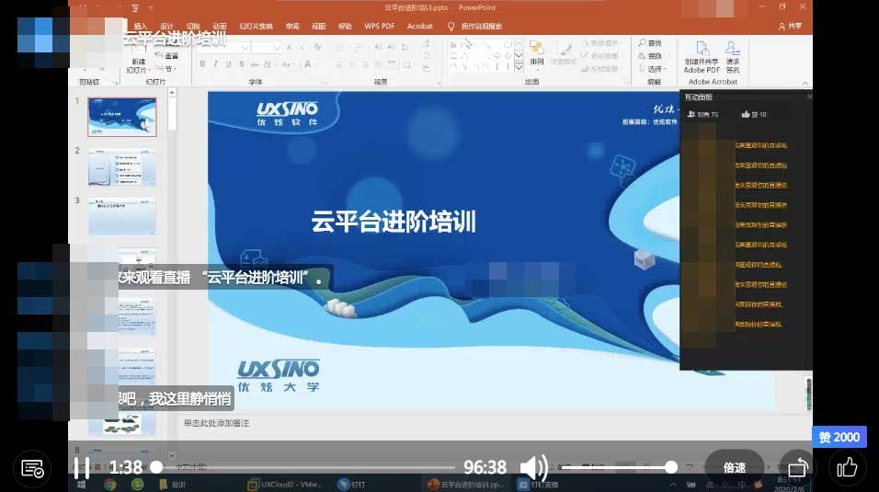Toggle bold formatting in font group

(x=202, y=64)
